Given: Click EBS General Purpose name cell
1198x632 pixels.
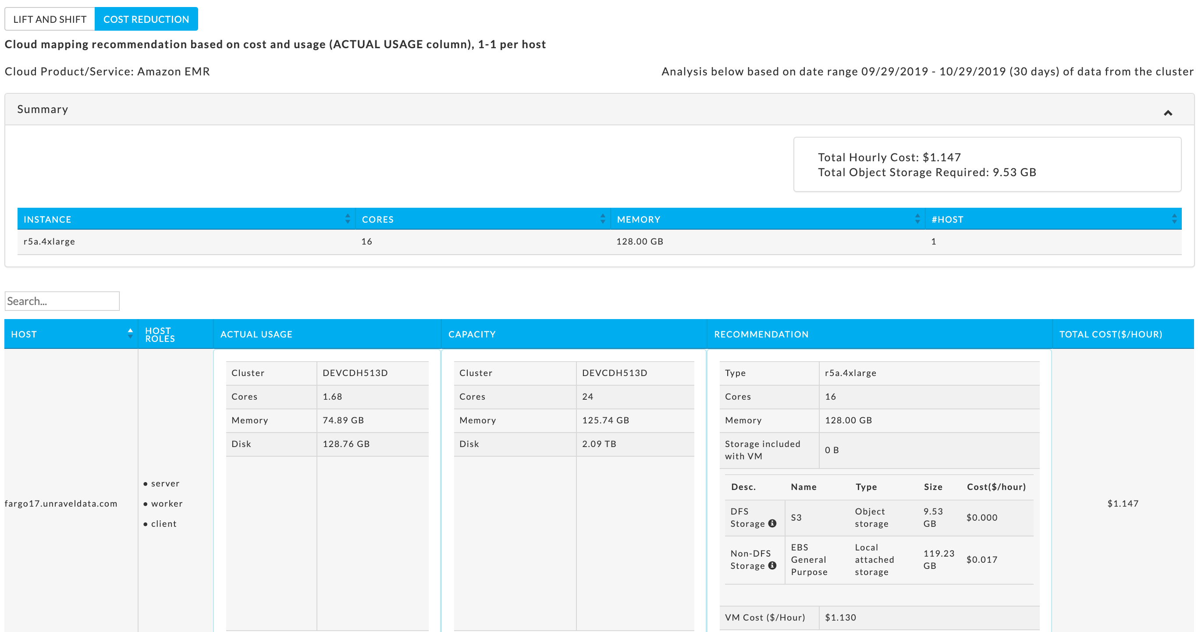Looking at the screenshot, I should click(x=809, y=559).
